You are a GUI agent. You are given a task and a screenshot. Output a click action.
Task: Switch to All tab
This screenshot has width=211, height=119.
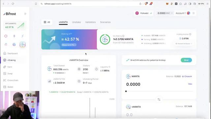(47, 22)
